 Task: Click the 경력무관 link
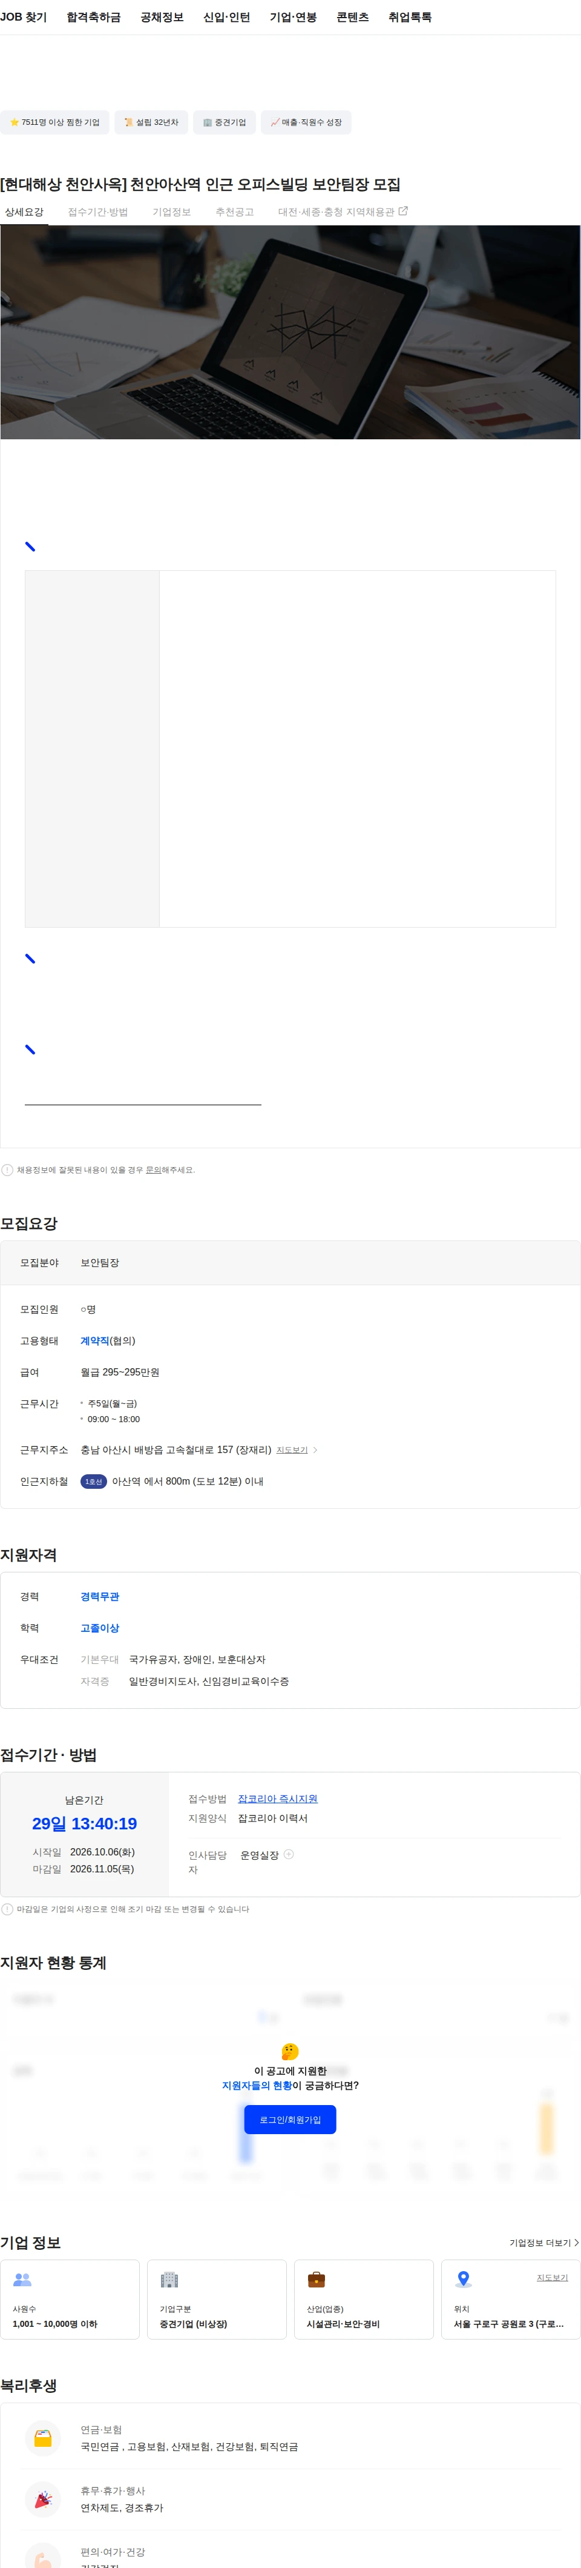click(x=99, y=1597)
